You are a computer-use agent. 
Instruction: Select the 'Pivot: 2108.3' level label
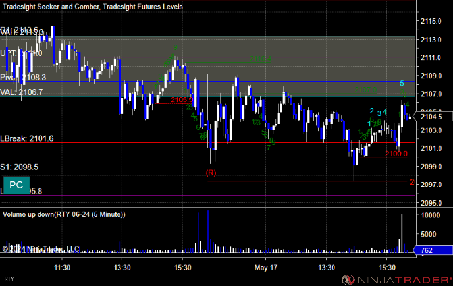(23, 78)
